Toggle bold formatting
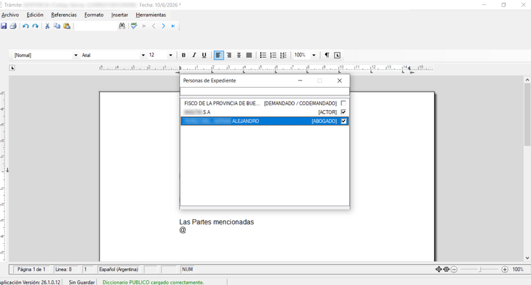 (x=184, y=55)
